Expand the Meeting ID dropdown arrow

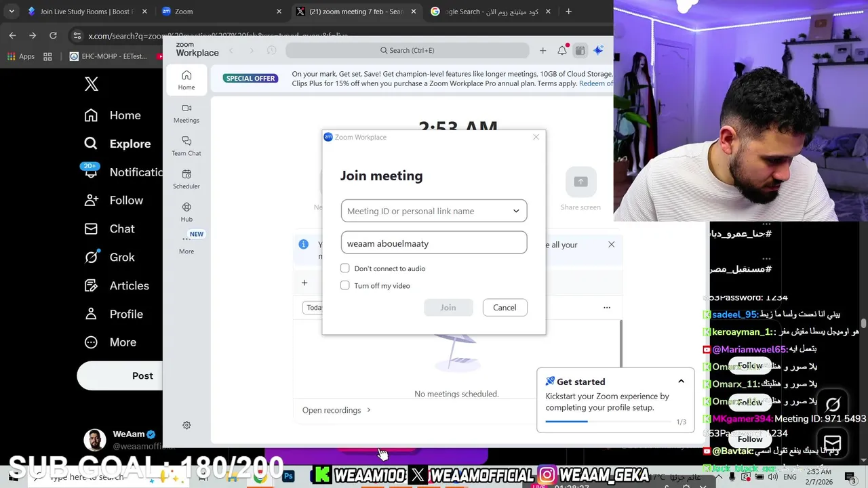[516, 211]
